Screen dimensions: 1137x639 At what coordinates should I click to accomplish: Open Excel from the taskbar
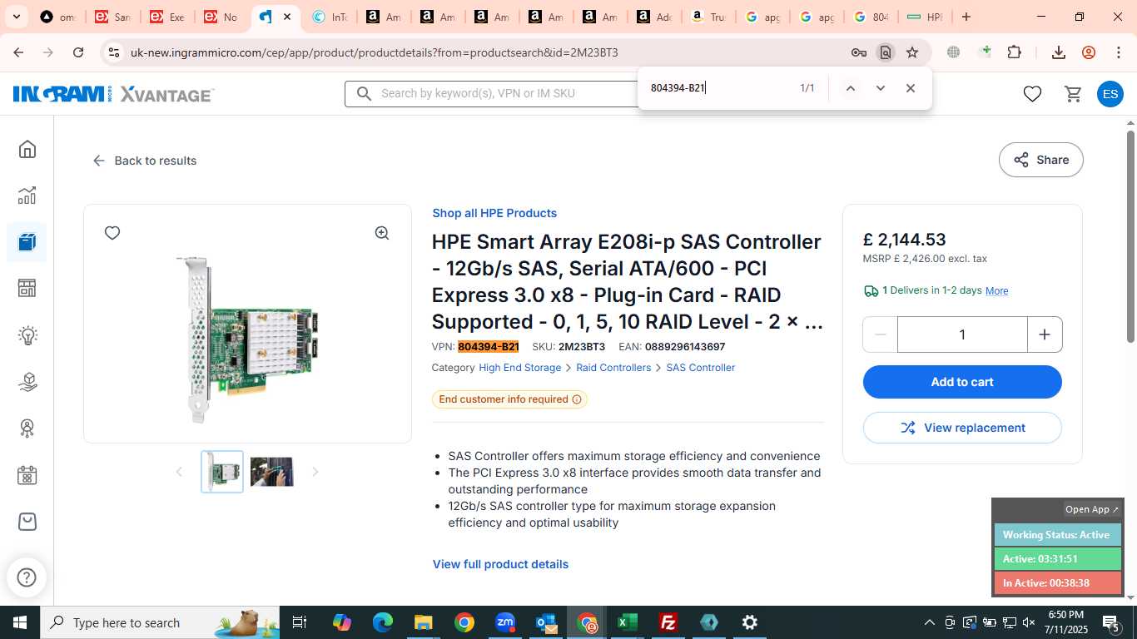[x=628, y=622]
